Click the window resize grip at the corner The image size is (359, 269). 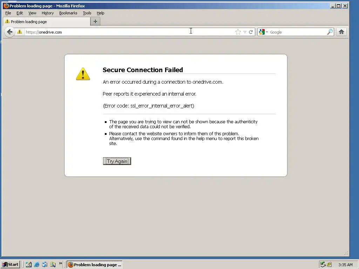coord(346,254)
